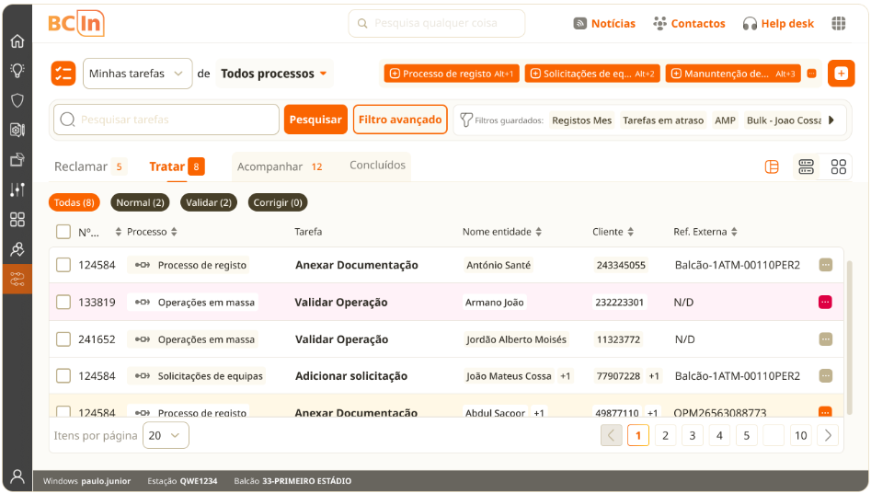Check the Abdul Sacoor row checkbox
This screenshot has width=871, height=493.
click(63, 412)
